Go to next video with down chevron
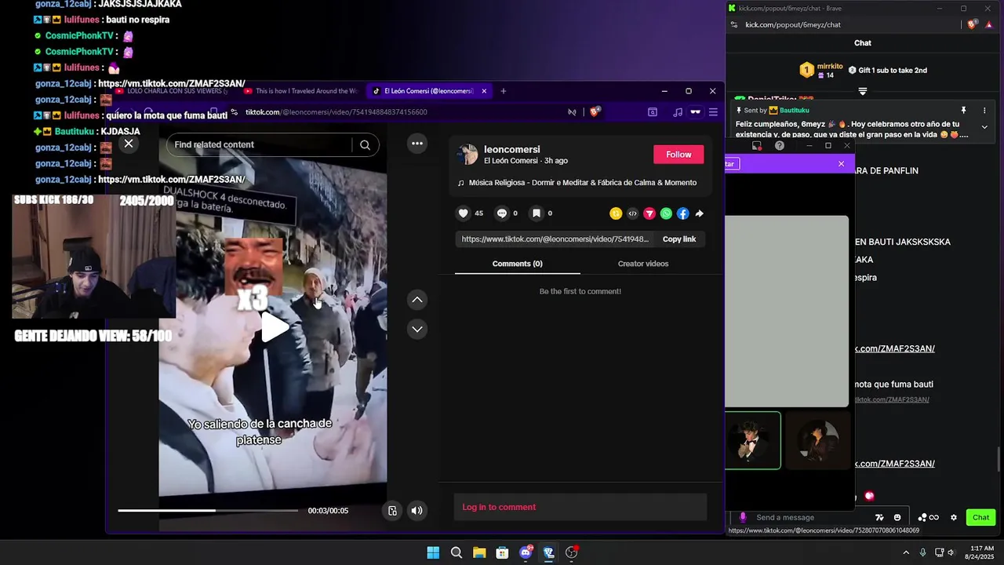Viewport: 1004px width, 565px height. tap(417, 329)
